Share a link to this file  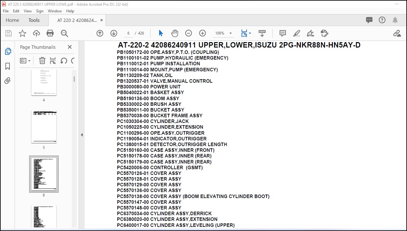coord(397,33)
